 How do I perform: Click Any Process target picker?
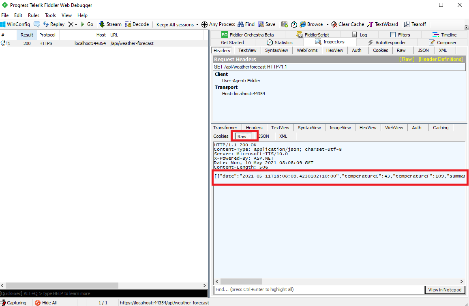point(218,24)
